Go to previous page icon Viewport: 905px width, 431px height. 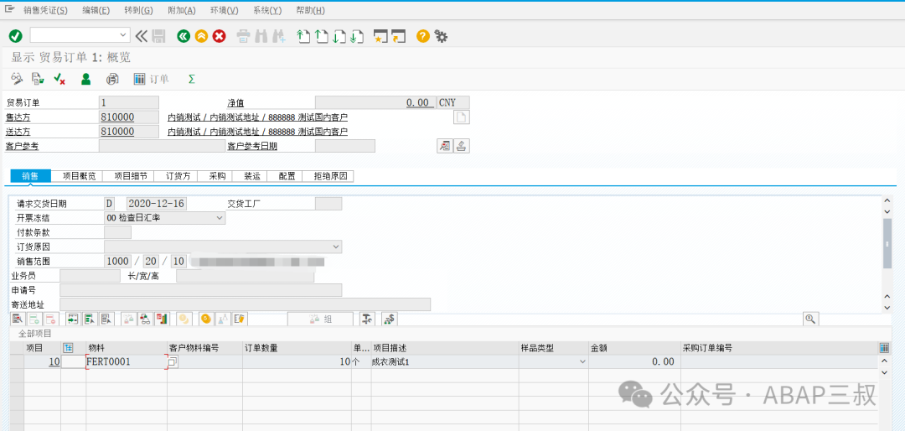point(322,36)
